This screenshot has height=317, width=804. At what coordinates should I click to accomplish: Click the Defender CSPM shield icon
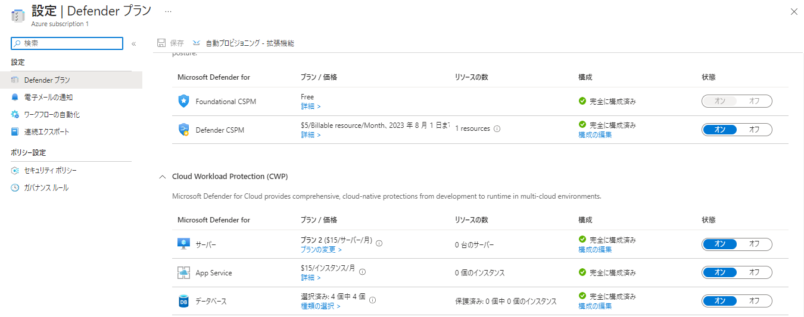point(183,130)
